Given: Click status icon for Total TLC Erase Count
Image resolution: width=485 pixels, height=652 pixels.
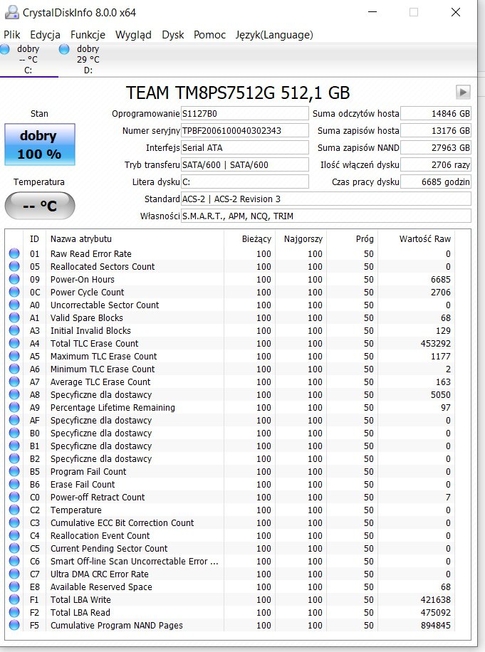Looking at the screenshot, I should [14, 343].
